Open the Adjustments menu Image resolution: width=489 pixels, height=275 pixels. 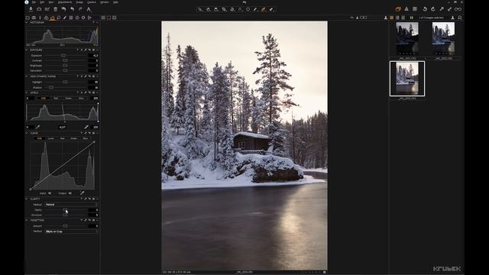coord(65,2)
